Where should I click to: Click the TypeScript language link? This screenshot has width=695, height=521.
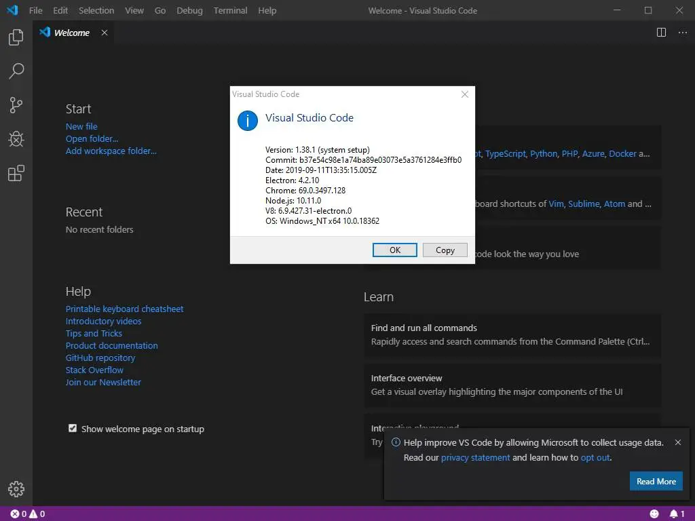[505, 154]
